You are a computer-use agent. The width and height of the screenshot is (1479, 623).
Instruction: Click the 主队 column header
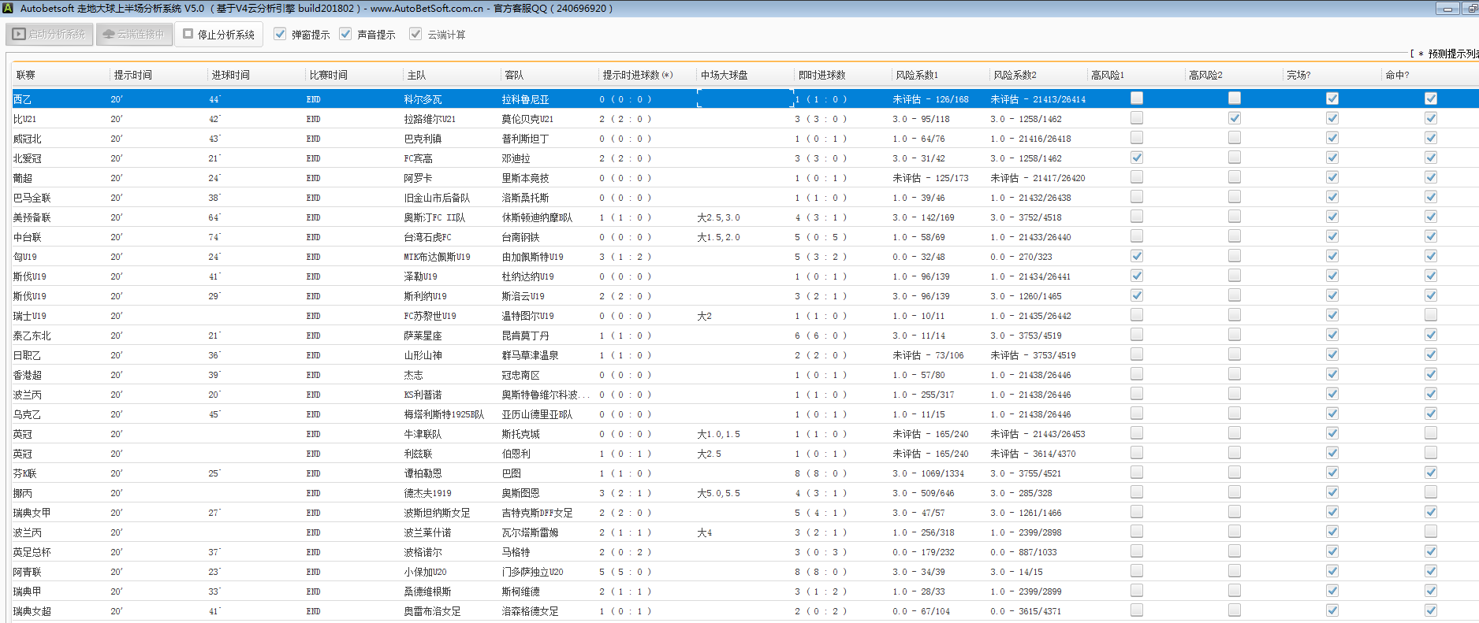(x=416, y=75)
